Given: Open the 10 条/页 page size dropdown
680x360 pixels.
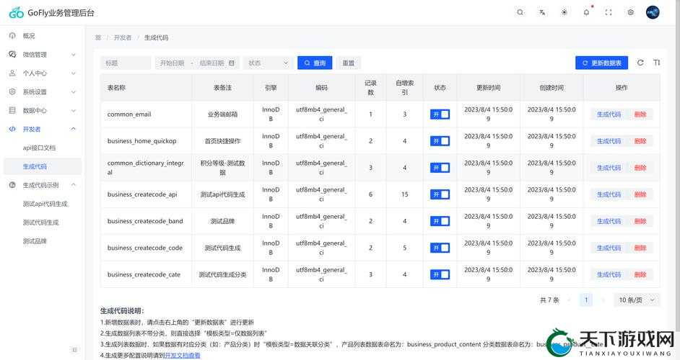Looking at the screenshot, I should coord(637,300).
